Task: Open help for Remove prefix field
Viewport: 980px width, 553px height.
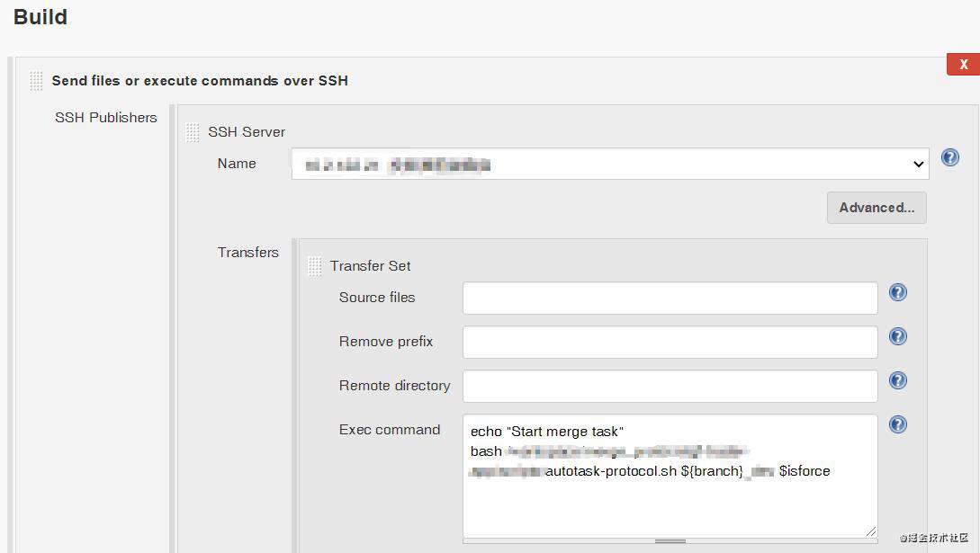Action: click(x=898, y=336)
